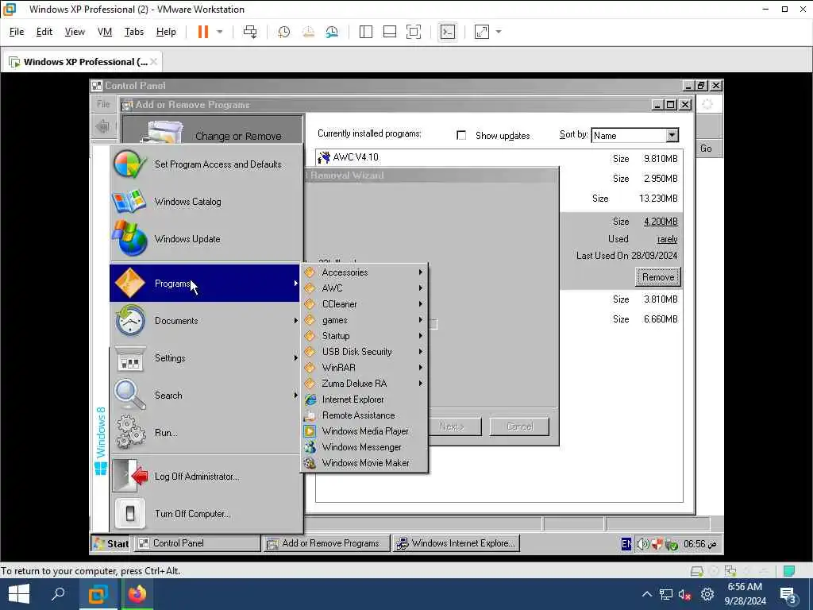Open Run... from the Start menu
The image size is (813, 610).
coord(205,433)
